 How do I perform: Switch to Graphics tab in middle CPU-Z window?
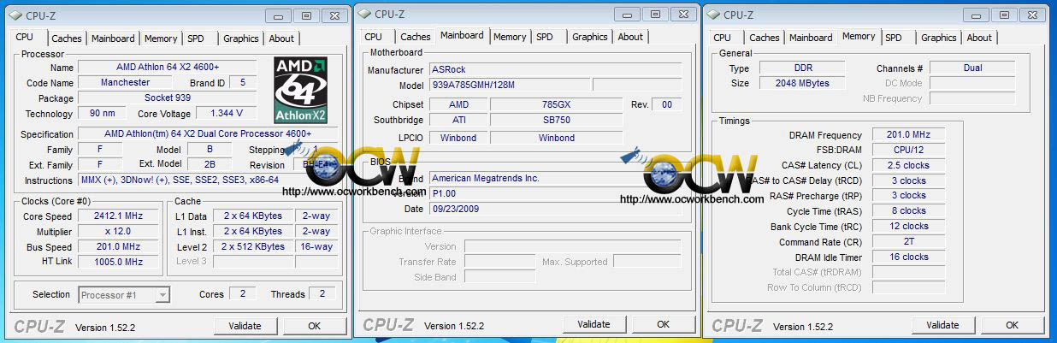pos(589,37)
